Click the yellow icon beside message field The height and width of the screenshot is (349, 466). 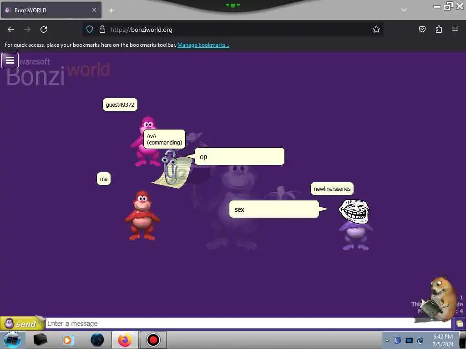pyautogui.click(x=460, y=324)
